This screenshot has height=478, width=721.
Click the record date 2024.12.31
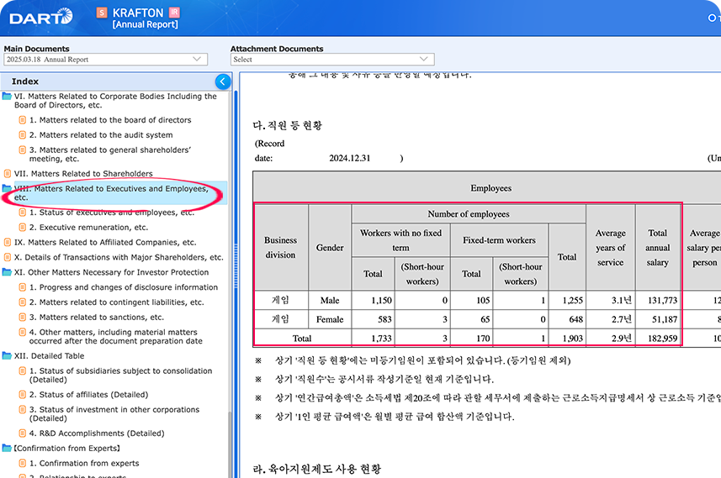(349, 158)
